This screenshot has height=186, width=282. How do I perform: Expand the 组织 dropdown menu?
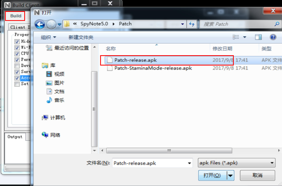coord(48,37)
